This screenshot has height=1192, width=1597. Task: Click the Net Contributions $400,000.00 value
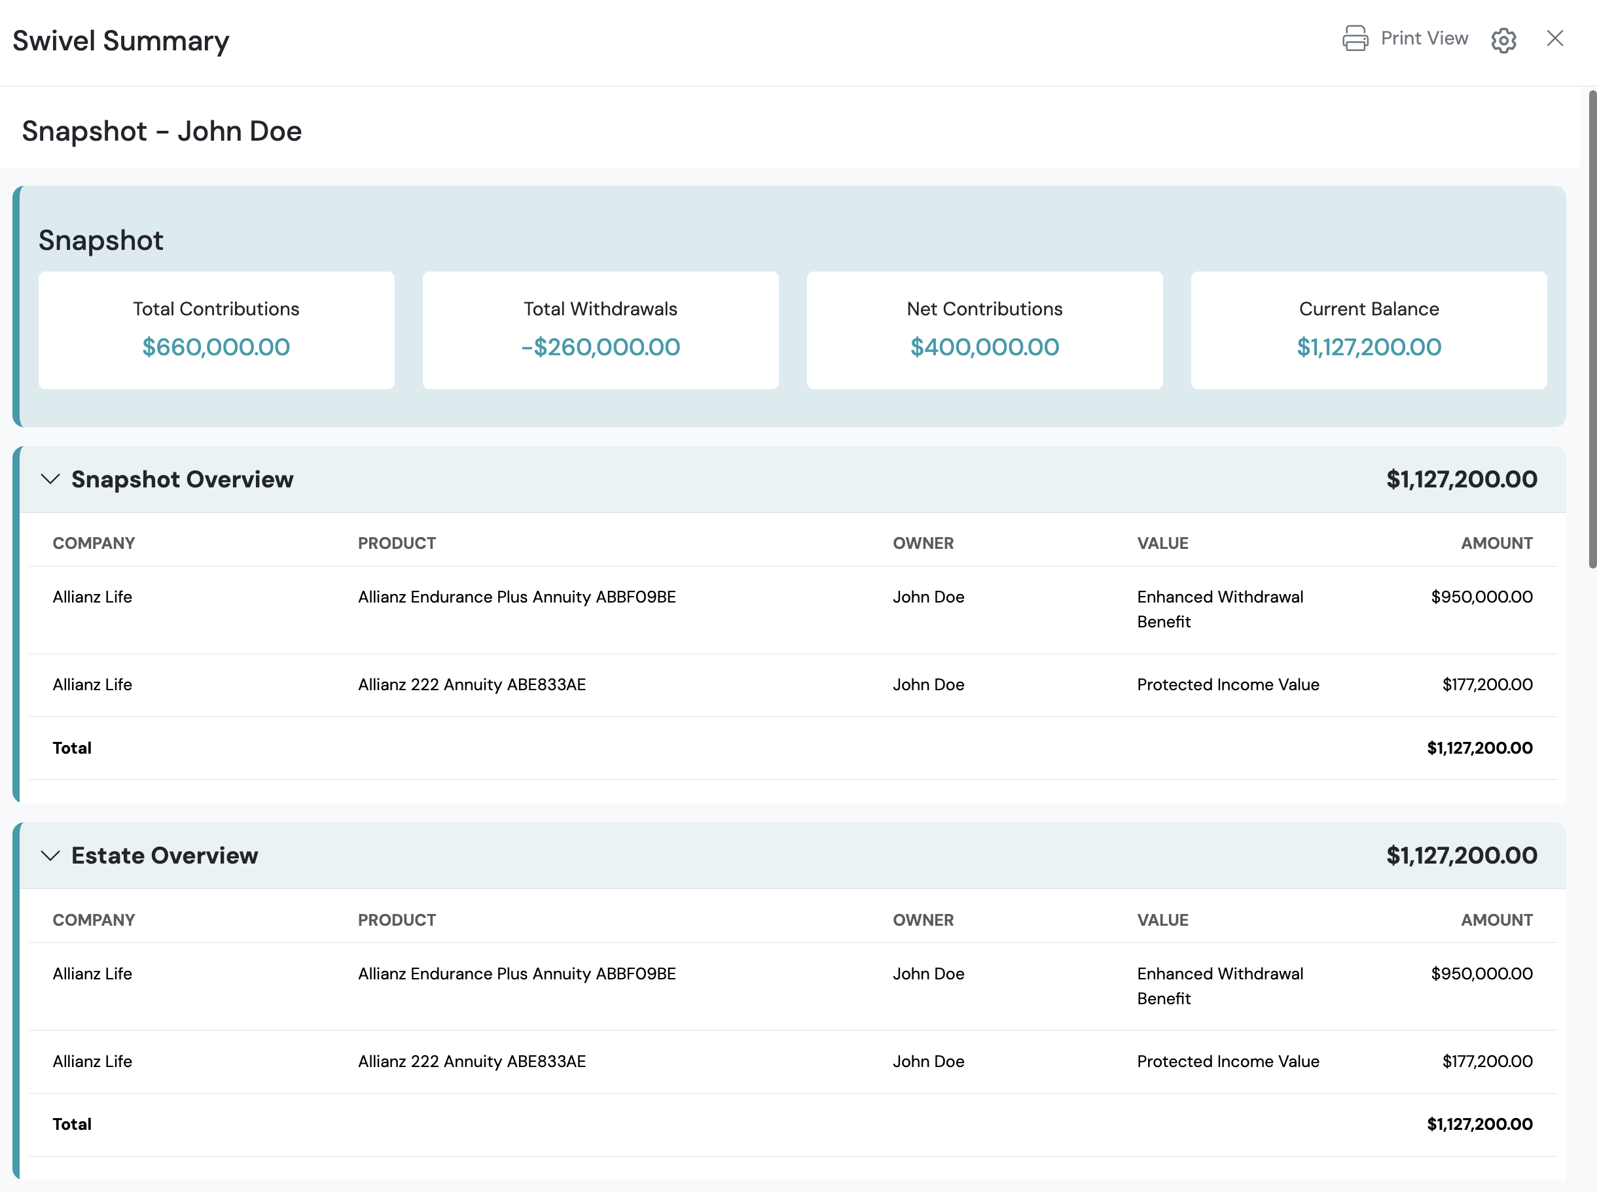point(984,347)
